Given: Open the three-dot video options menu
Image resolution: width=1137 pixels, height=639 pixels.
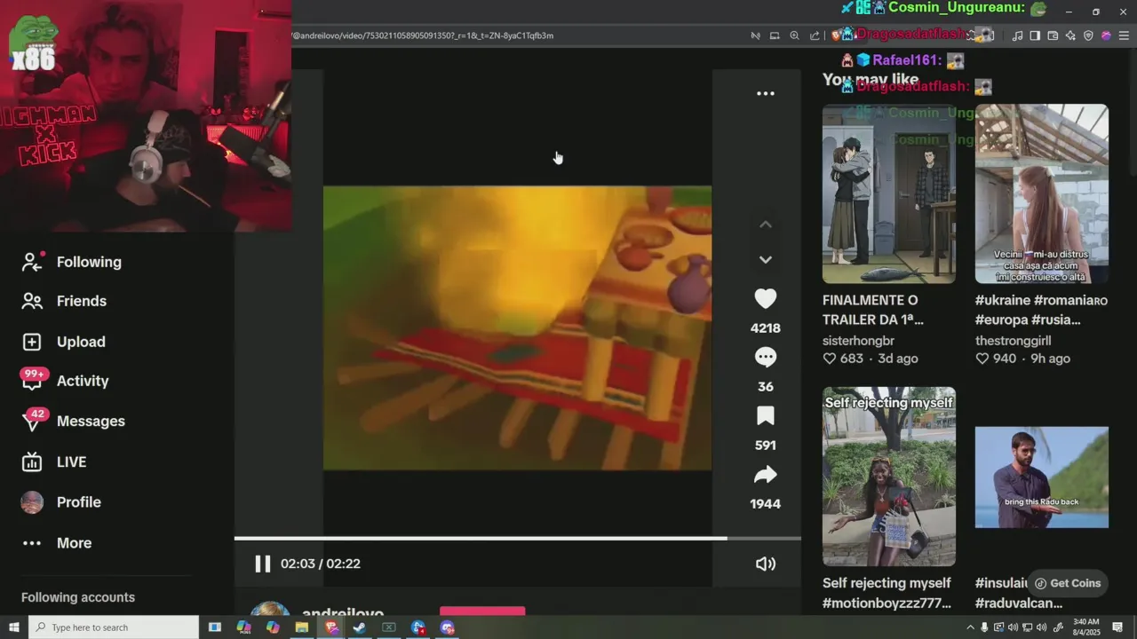Looking at the screenshot, I should pos(765,93).
